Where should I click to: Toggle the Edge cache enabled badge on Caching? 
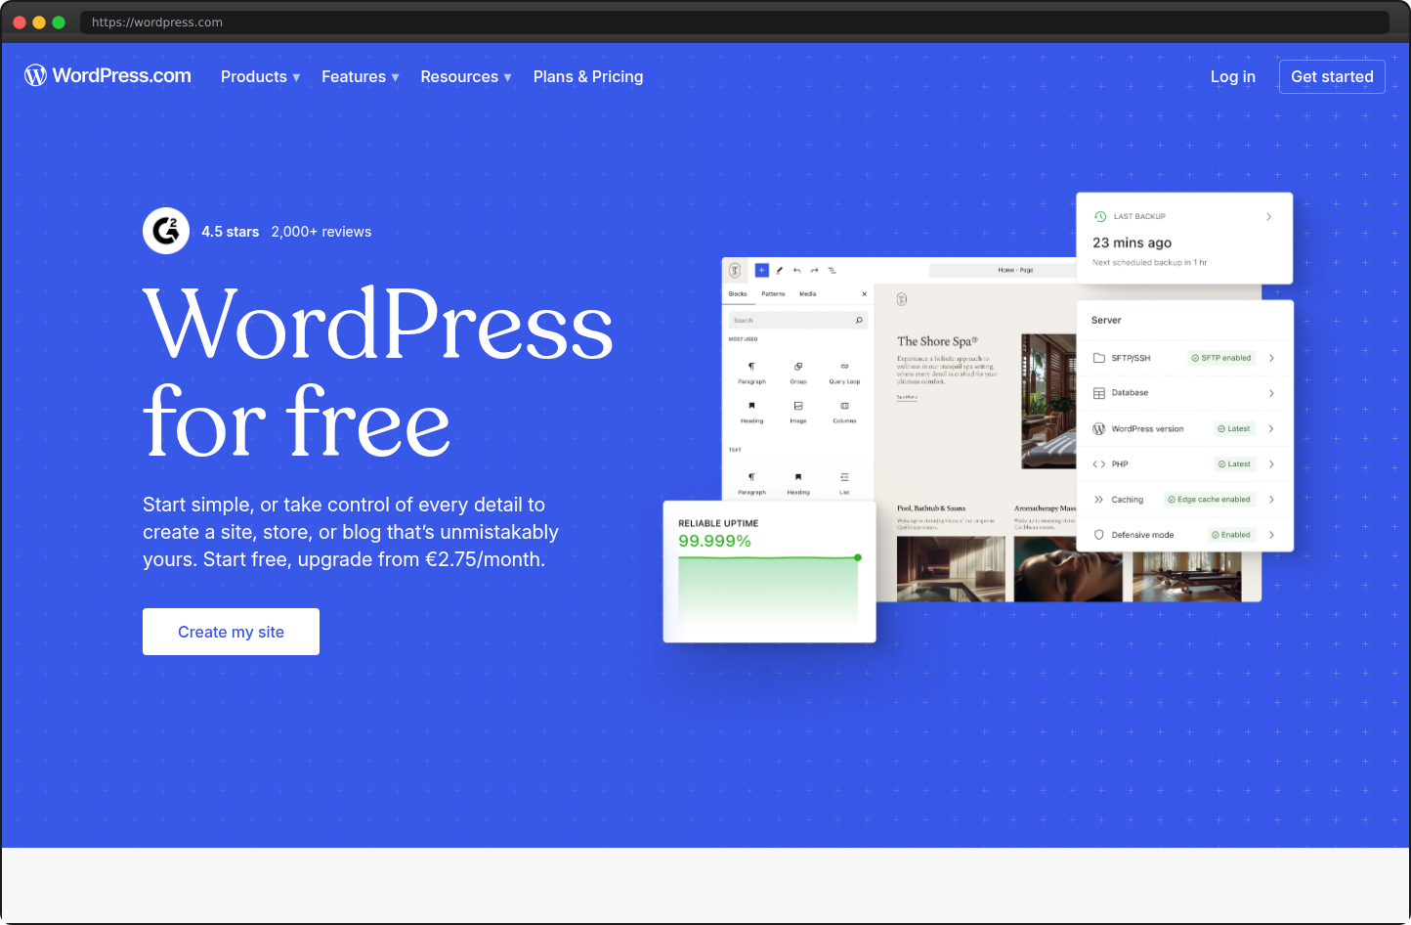tap(1208, 499)
